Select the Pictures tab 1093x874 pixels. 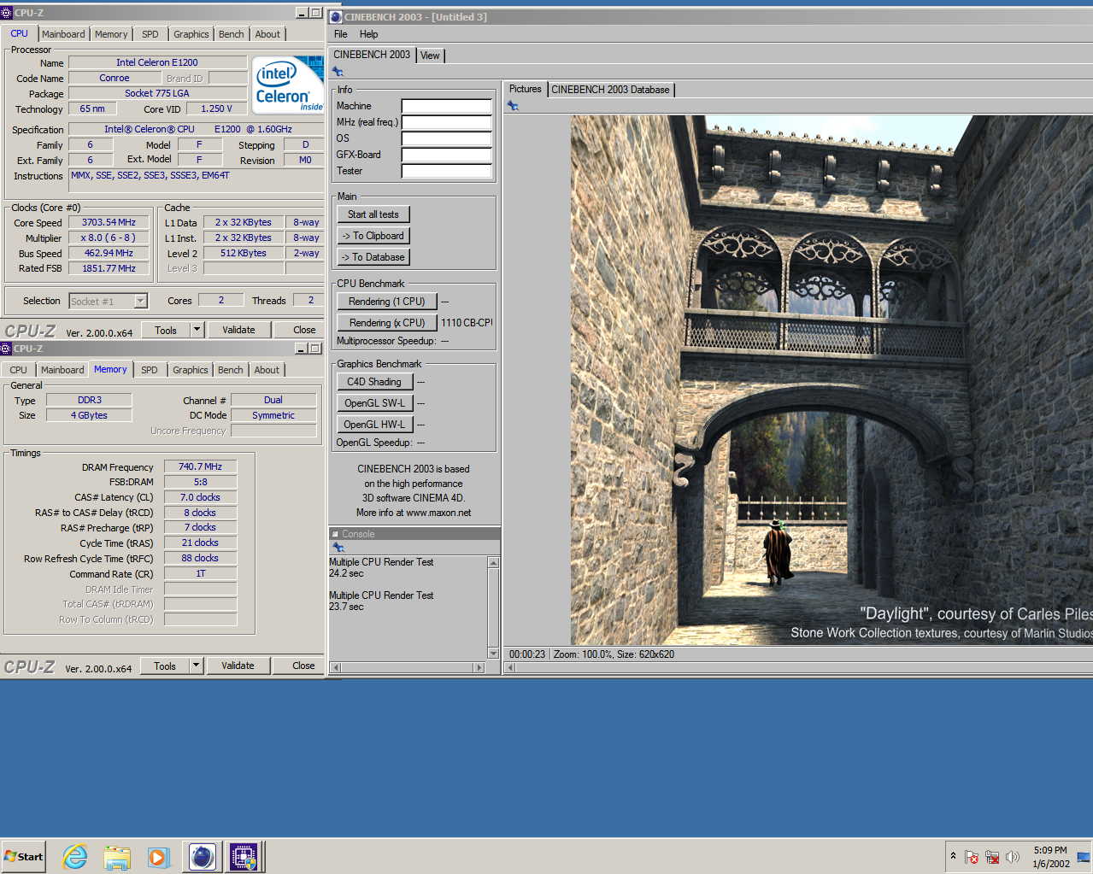pos(525,89)
